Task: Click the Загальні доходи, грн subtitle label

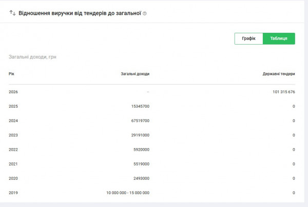Action: pos(32,57)
